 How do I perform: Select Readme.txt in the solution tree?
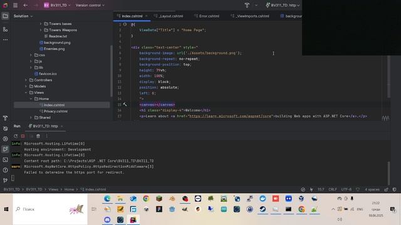(58, 36)
